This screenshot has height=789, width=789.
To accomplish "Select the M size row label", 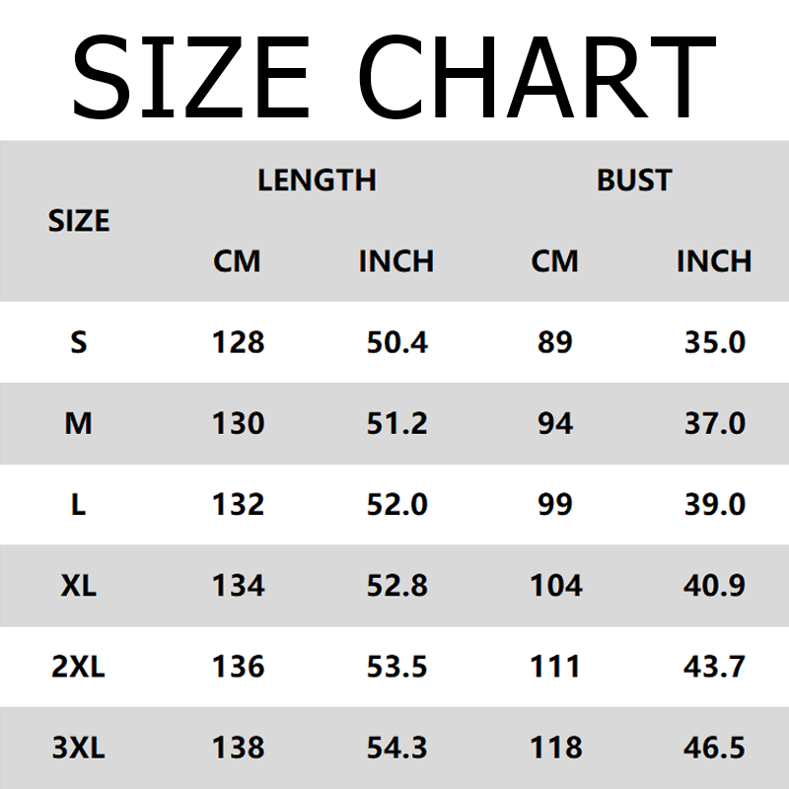I will (x=79, y=423).
